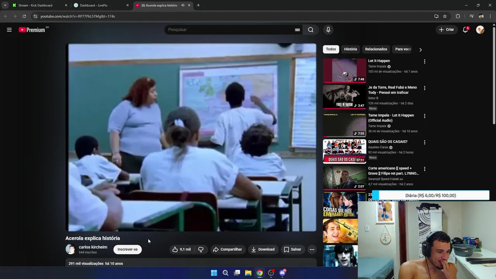Click video title Acerola explica história

[x=93, y=238]
